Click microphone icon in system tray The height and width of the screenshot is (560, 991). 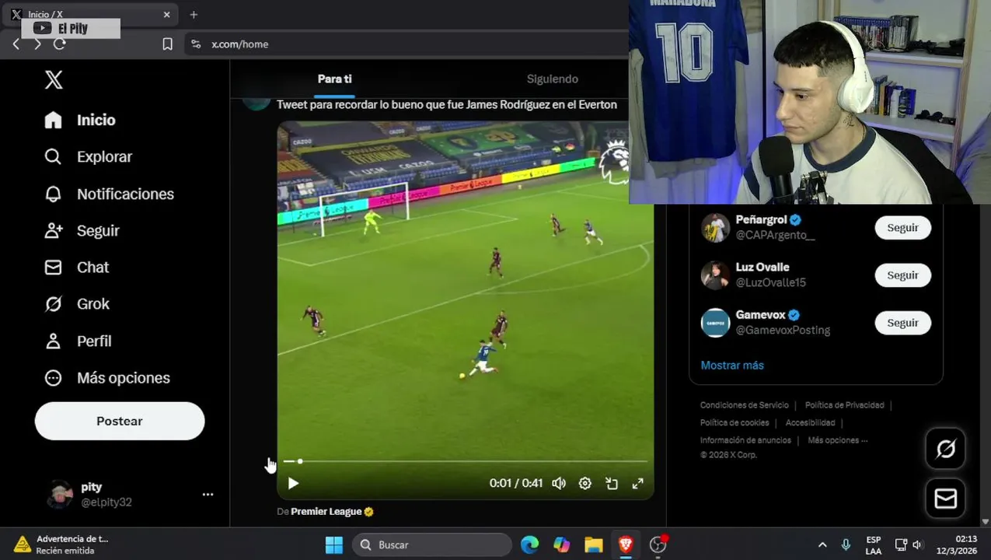(846, 544)
